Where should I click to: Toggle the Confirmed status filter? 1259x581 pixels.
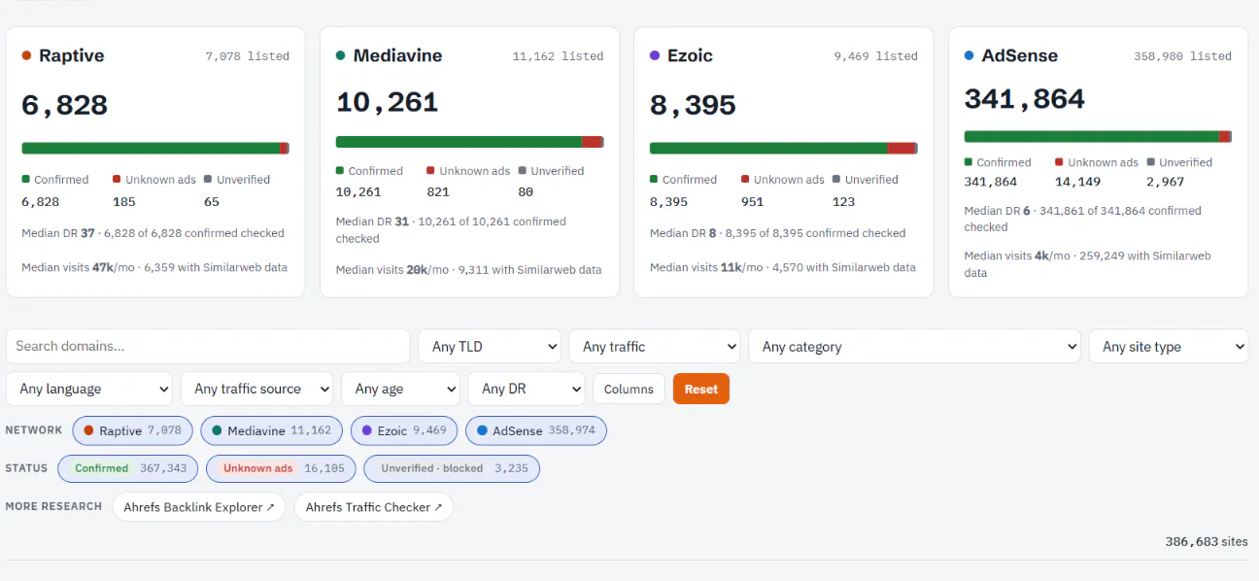[128, 468]
